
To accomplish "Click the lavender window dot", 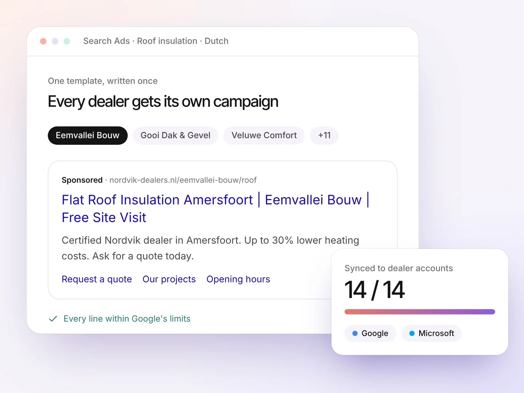I will point(55,41).
